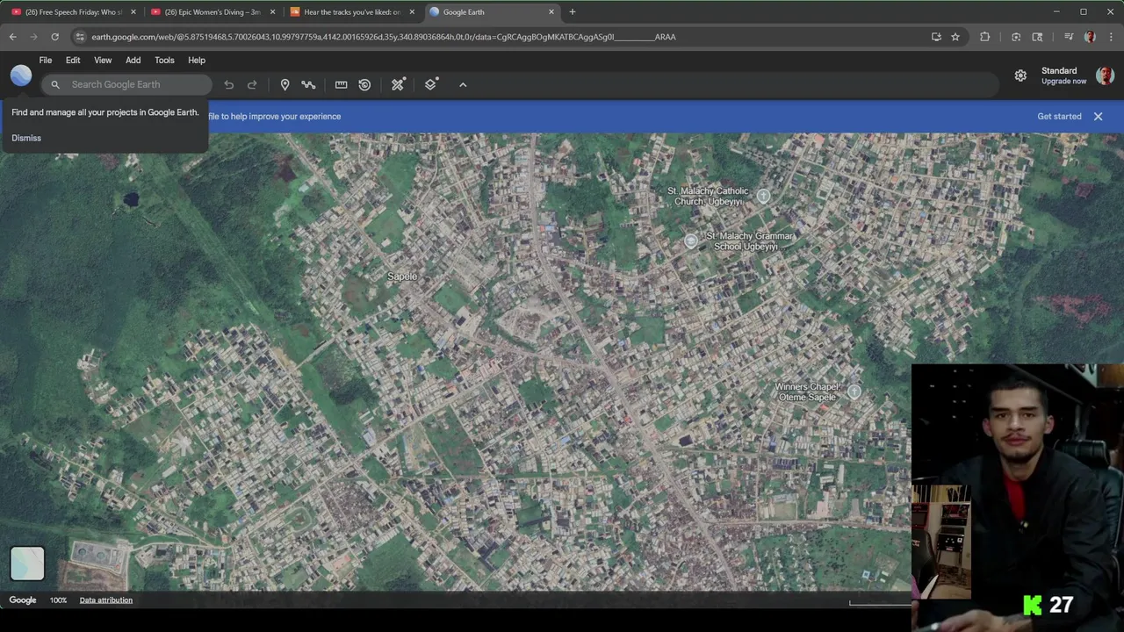Reload the Google Earth page
1124x632 pixels.
point(54,37)
